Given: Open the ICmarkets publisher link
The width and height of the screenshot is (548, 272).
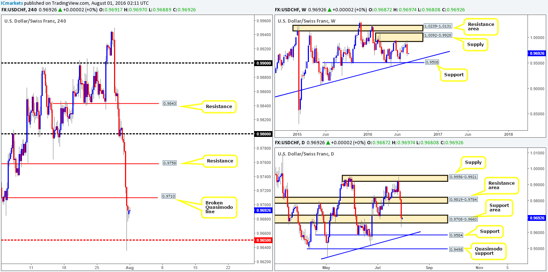Looking at the screenshot, I should (11, 3).
